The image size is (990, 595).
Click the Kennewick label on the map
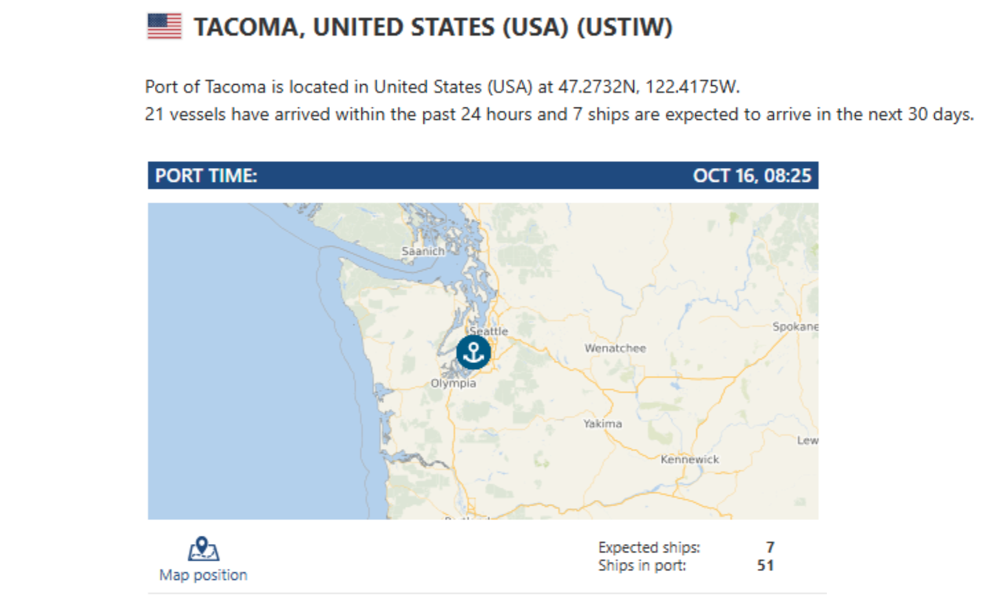689,459
